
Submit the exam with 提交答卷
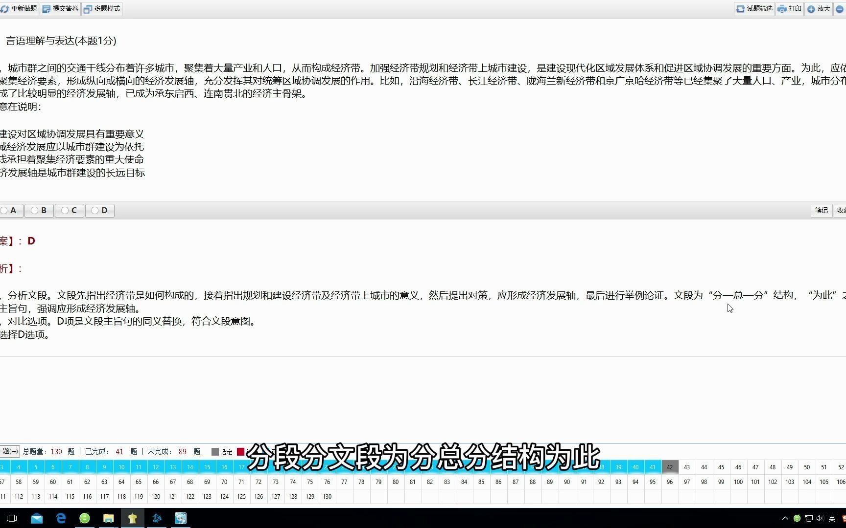(x=60, y=9)
